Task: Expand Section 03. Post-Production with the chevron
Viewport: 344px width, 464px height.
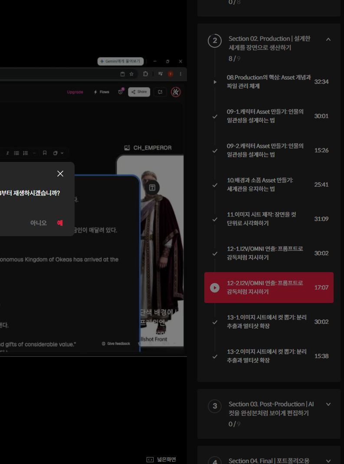Action: pyautogui.click(x=328, y=404)
